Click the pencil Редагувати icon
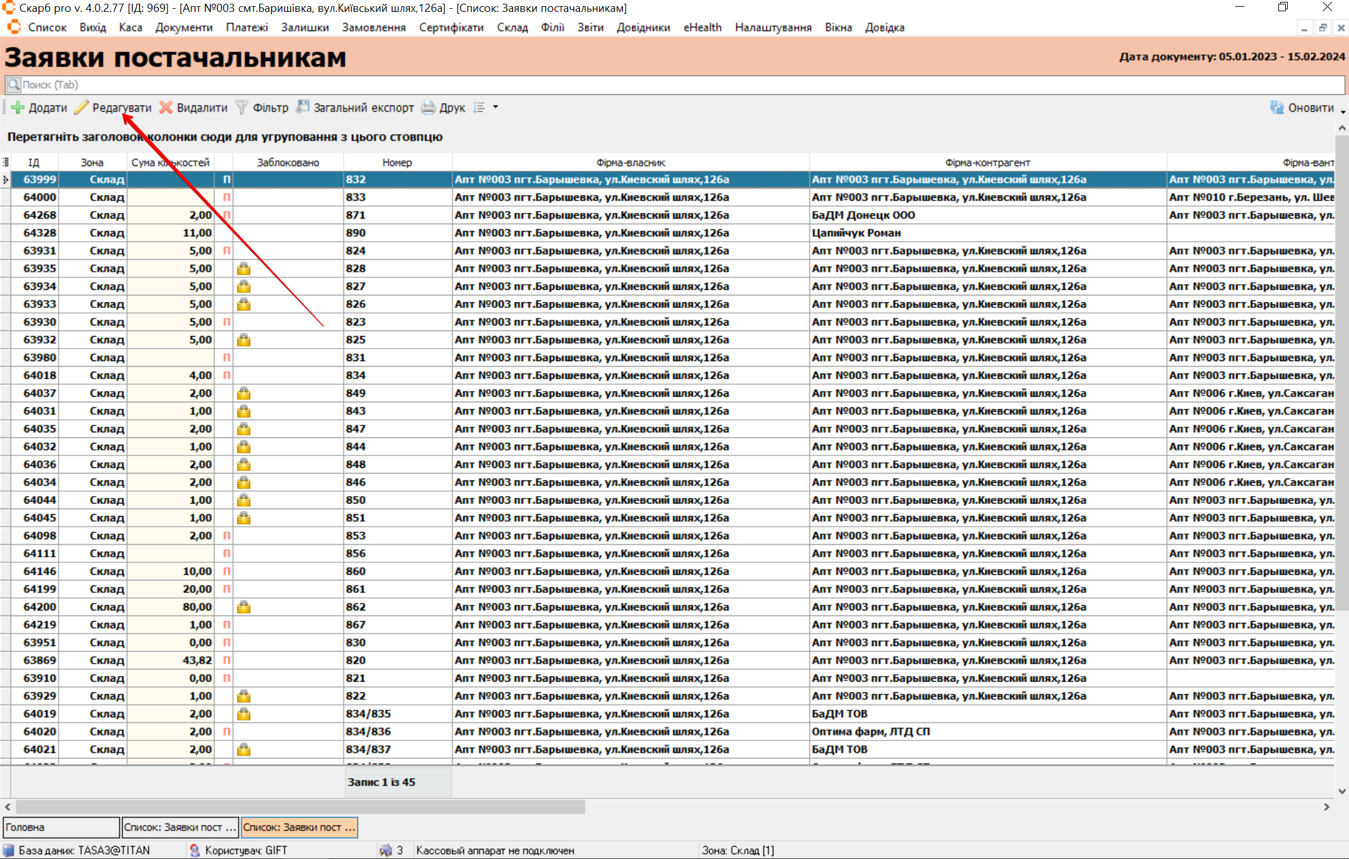Viewport: 1349px width, 859px height. point(82,107)
